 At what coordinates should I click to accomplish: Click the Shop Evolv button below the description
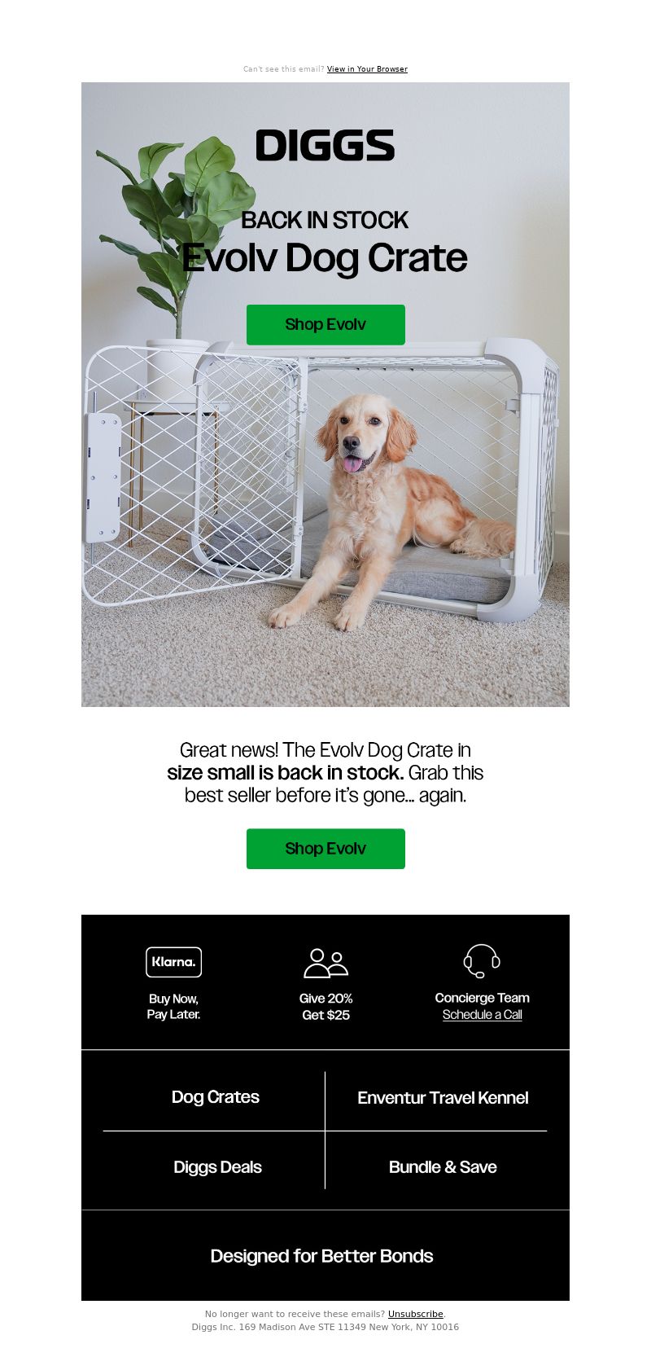point(325,849)
